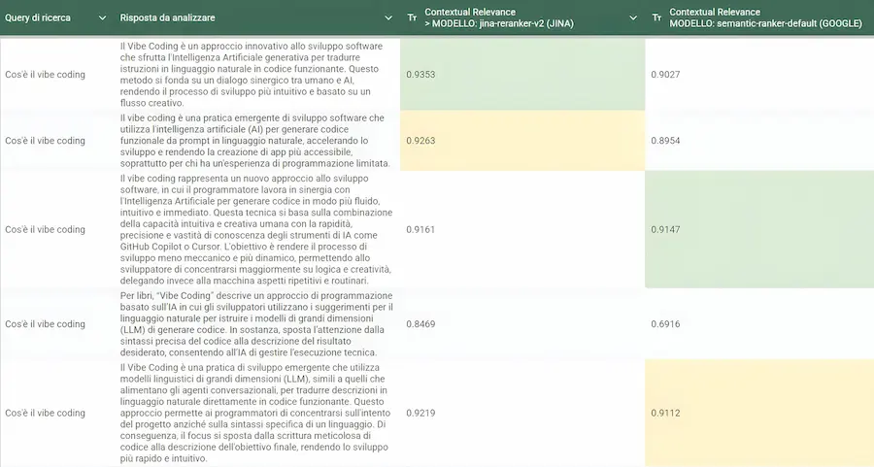Select the cell with score 0.6916
874x467 pixels.
tap(759, 323)
